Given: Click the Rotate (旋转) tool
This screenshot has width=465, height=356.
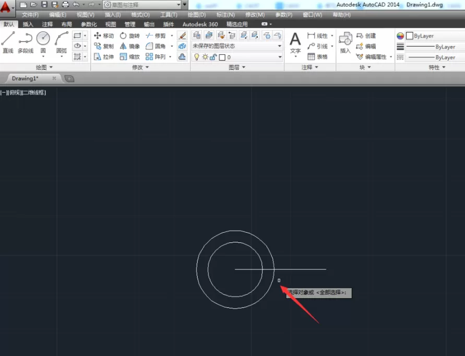Looking at the screenshot, I should 129,35.
